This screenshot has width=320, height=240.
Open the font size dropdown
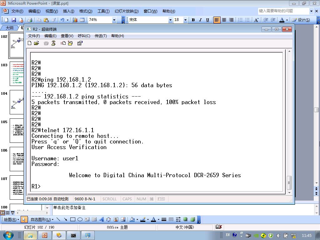(x=185, y=20)
